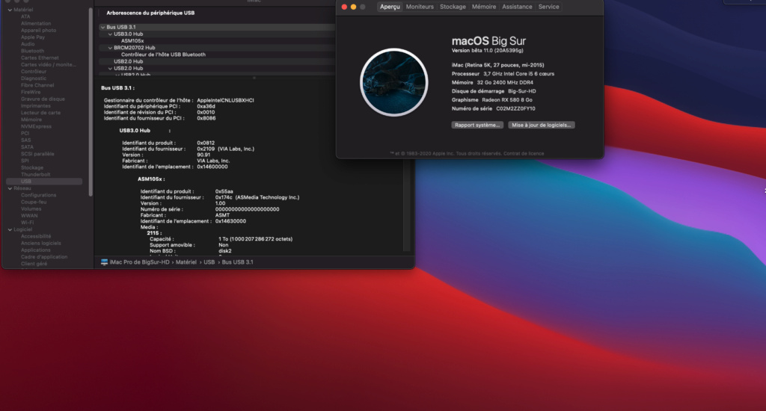Close the About This Mac window
766x411 pixels.
point(344,7)
